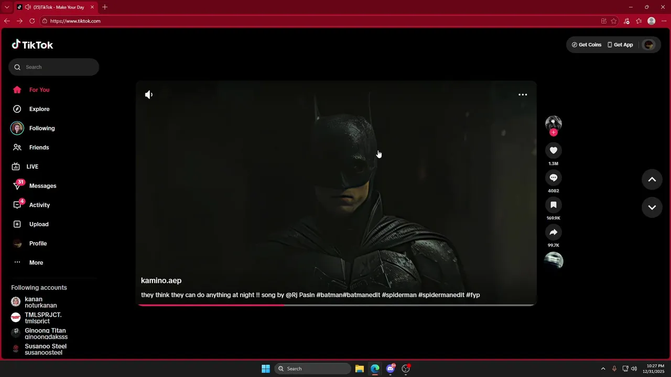Share the video with the arrow icon
This screenshot has height=377, width=671.
[x=553, y=232]
